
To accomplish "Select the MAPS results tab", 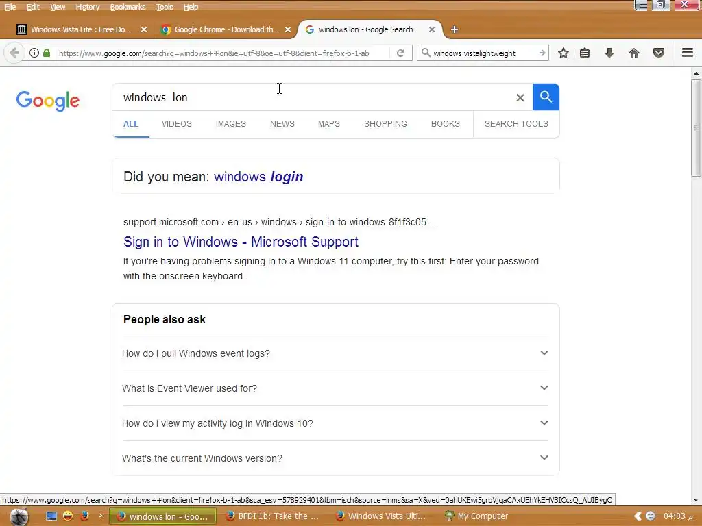I will (x=328, y=124).
